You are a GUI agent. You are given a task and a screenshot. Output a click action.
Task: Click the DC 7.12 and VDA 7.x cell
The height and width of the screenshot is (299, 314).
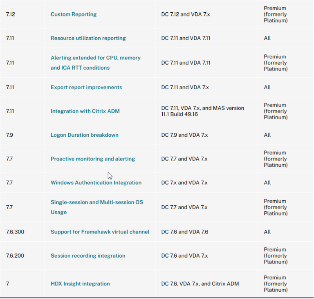click(190, 14)
